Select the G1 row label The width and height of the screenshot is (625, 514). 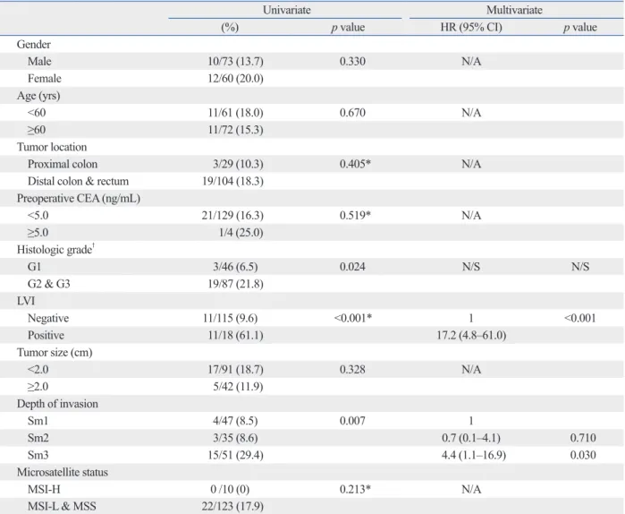(x=34, y=267)
